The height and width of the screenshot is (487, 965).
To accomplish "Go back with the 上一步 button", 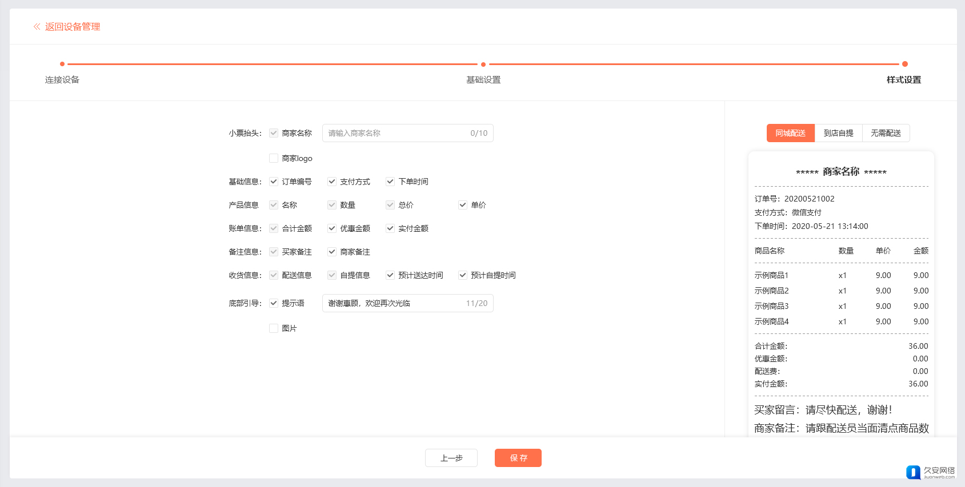I will point(451,458).
